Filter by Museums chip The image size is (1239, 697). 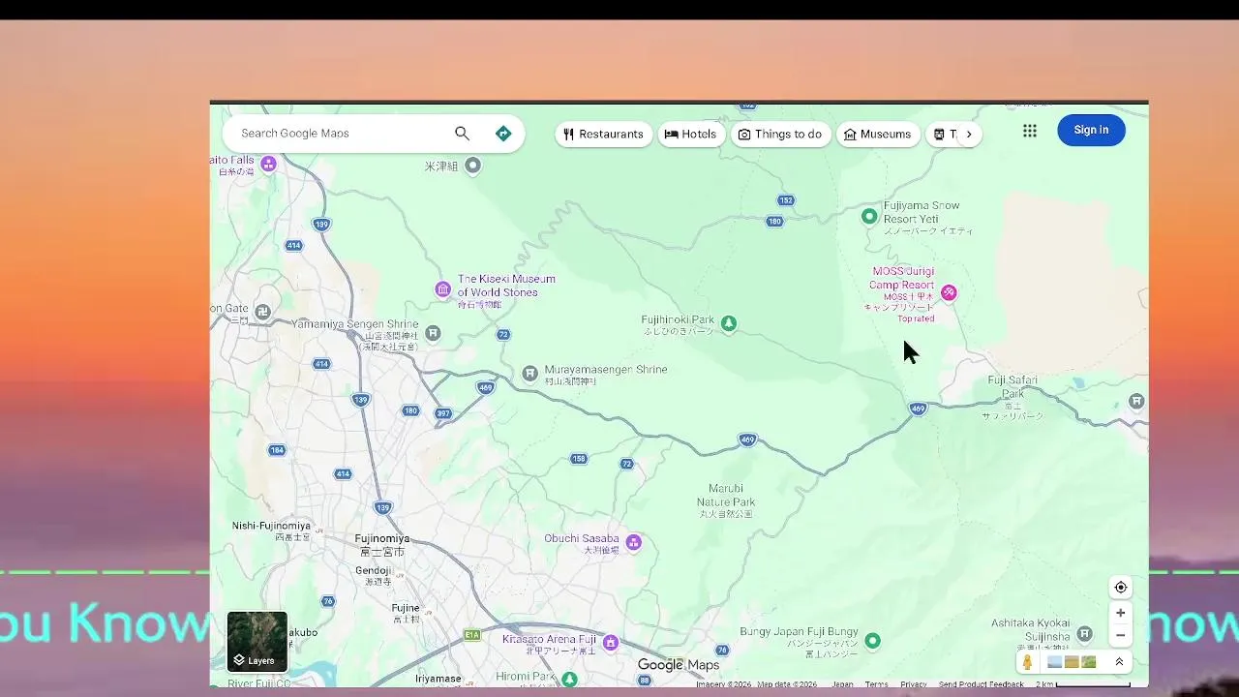point(877,135)
